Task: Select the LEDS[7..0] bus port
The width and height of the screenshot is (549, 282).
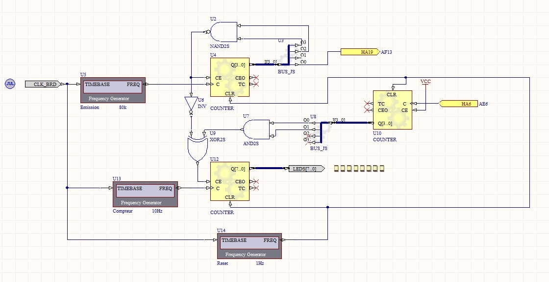Action: click(306, 169)
